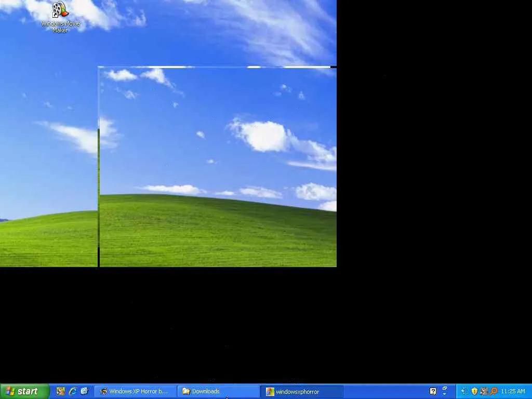Switch to Windows XP Horror taskbar button
This screenshot has height=399, width=532.
[x=135, y=392]
